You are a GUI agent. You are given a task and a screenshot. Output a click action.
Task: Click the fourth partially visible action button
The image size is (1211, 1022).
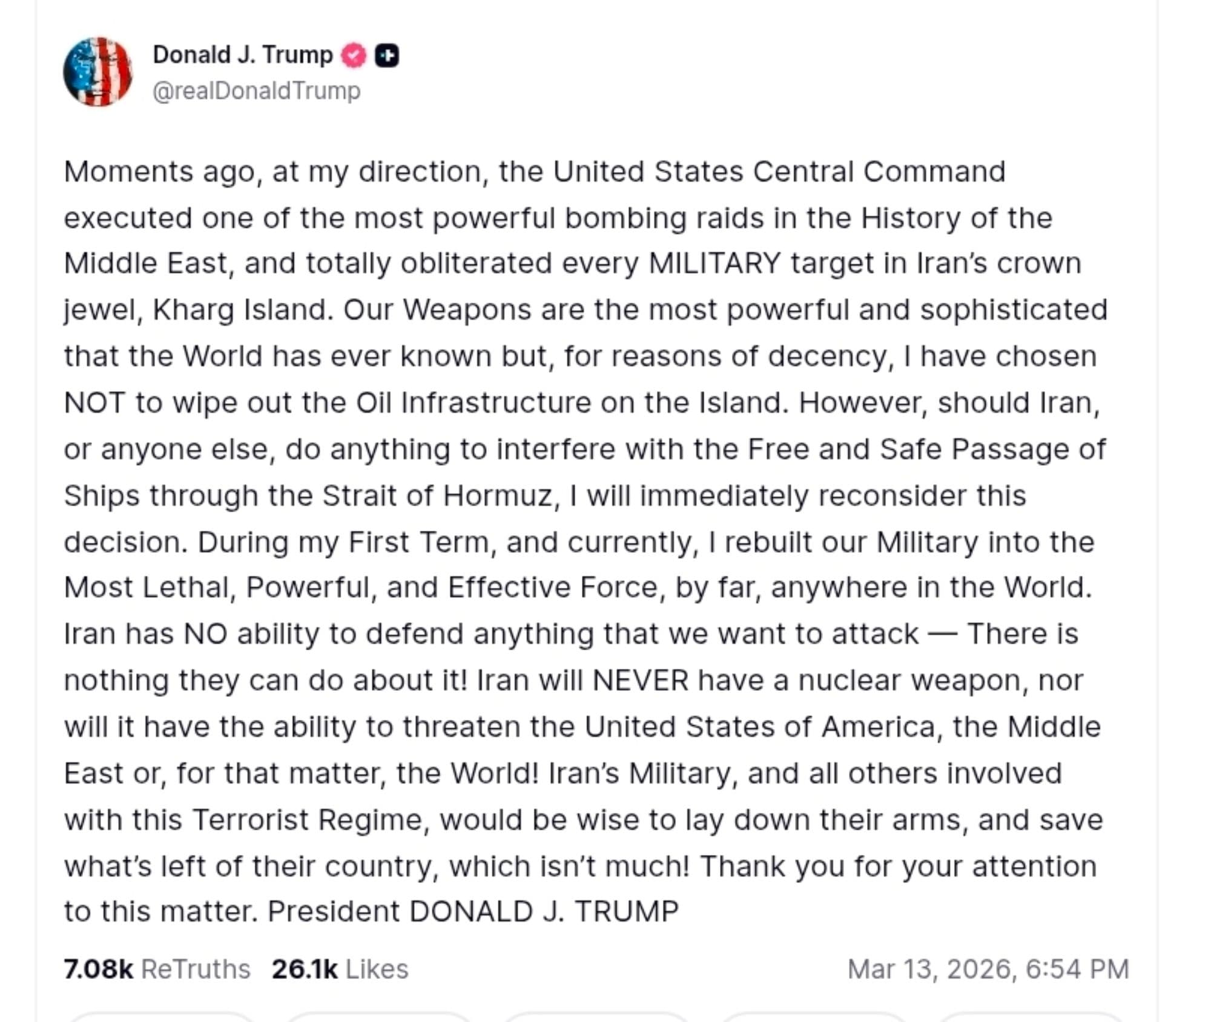click(x=813, y=1017)
